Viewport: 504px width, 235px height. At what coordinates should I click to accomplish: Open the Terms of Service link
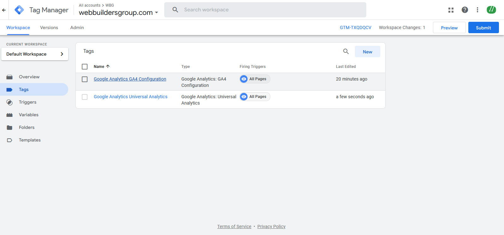(x=234, y=226)
